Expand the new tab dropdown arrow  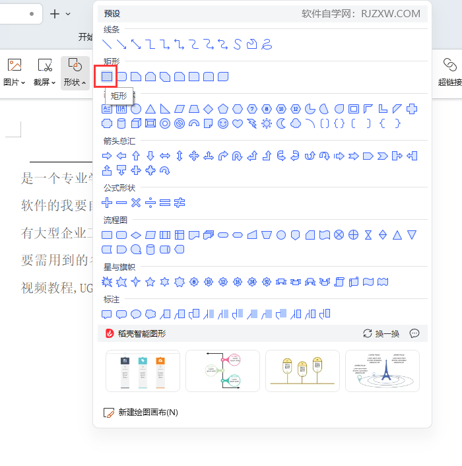[x=68, y=14]
